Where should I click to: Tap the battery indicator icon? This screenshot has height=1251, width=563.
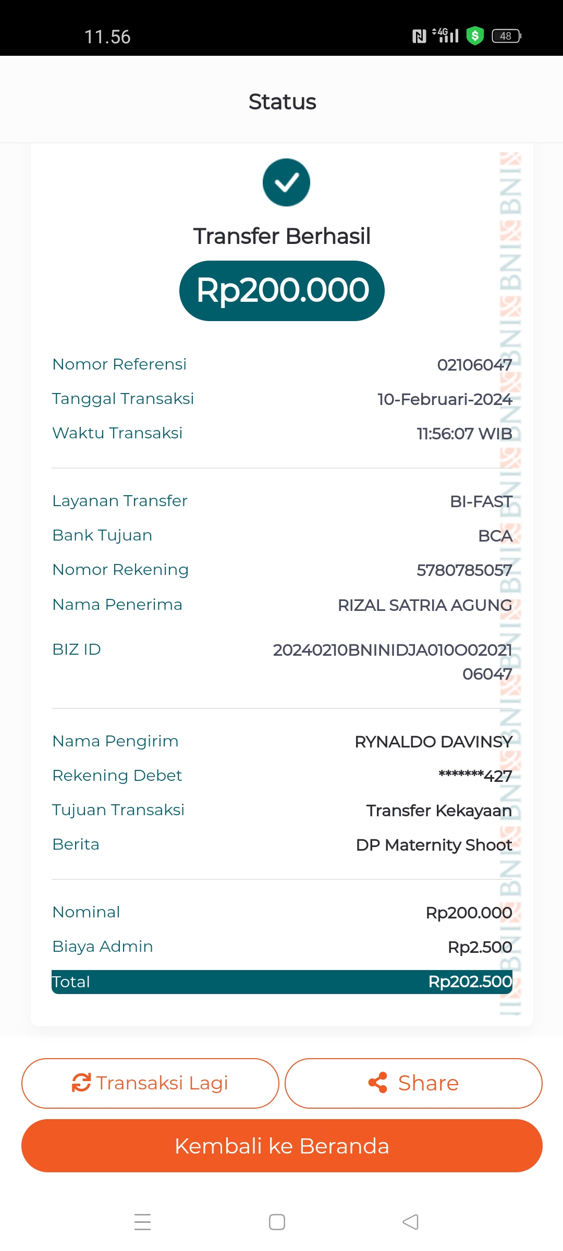[x=506, y=36]
